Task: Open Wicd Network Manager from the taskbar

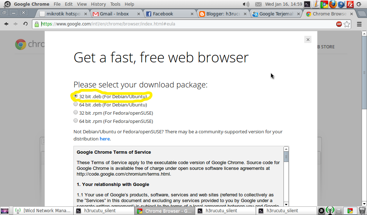Action: [x=43, y=211]
